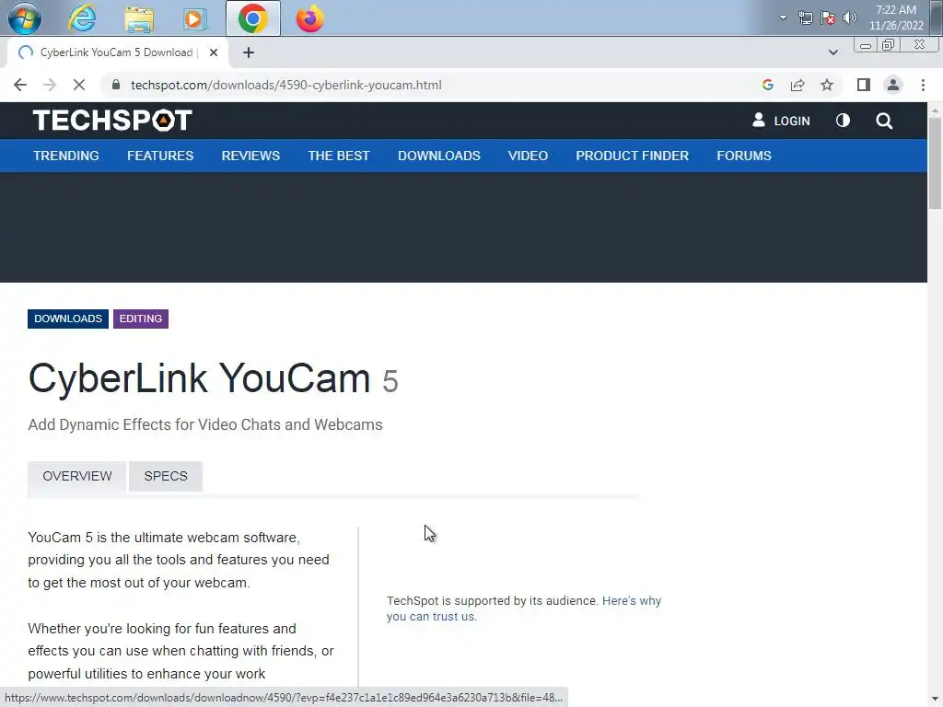This screenshot has height=707, width=943.
Task: Open TechSpot site search
Action: coord(884,121)
